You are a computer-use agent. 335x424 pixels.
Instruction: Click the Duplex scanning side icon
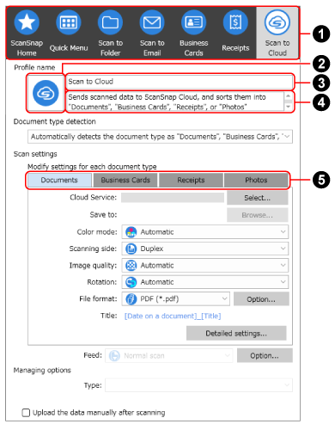pyautogui.click(x=131, y=249)
